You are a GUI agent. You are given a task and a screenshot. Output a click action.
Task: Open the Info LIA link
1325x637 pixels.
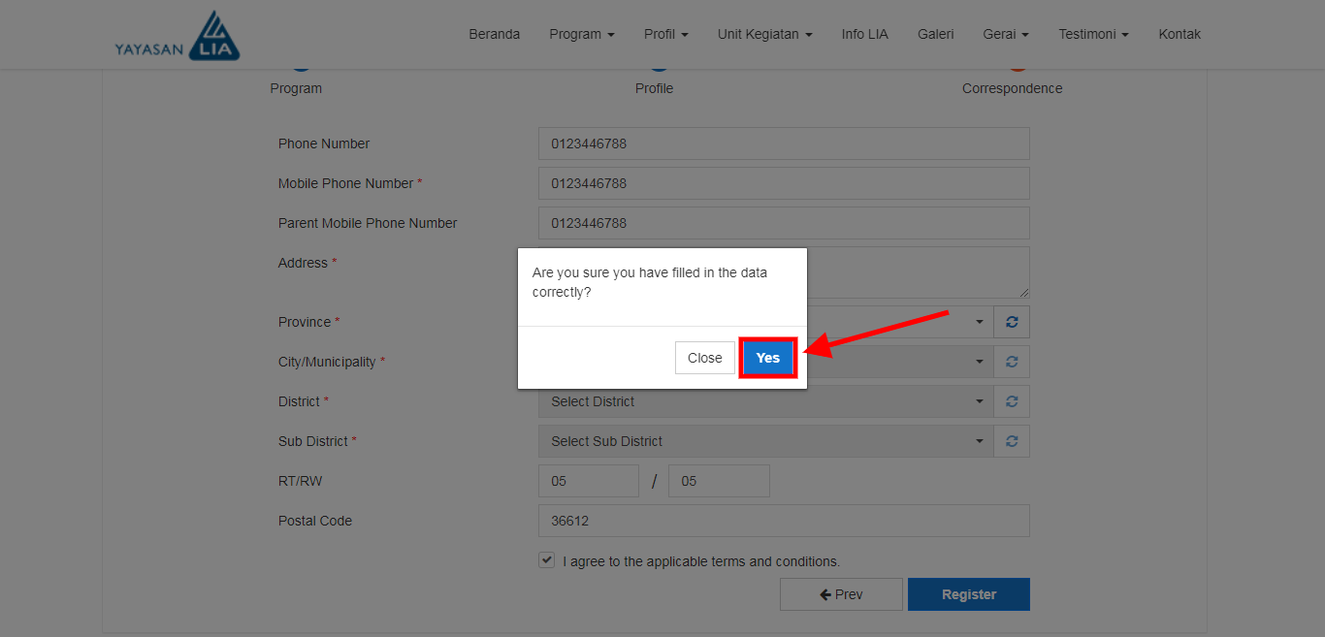pos(864,34)
